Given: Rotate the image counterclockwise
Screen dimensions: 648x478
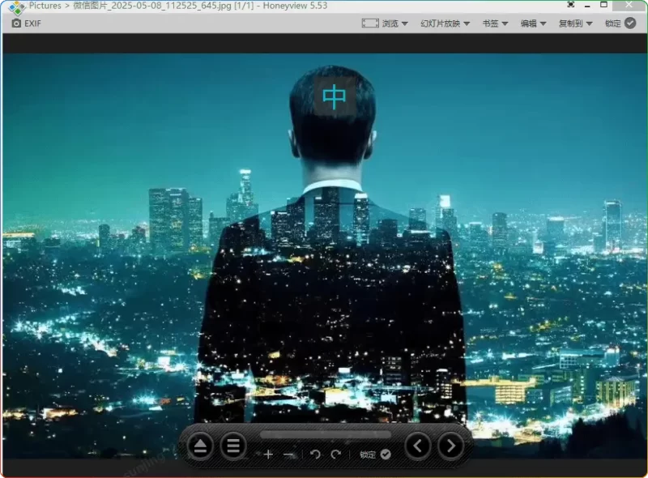Looking at the screenshot, I should pyautogui.click(x=316, y=455).
